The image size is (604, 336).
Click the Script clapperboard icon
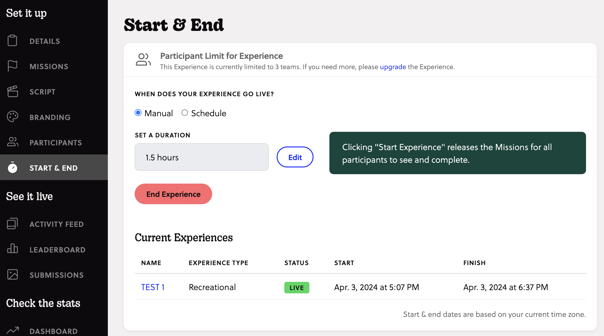(12, 92)
